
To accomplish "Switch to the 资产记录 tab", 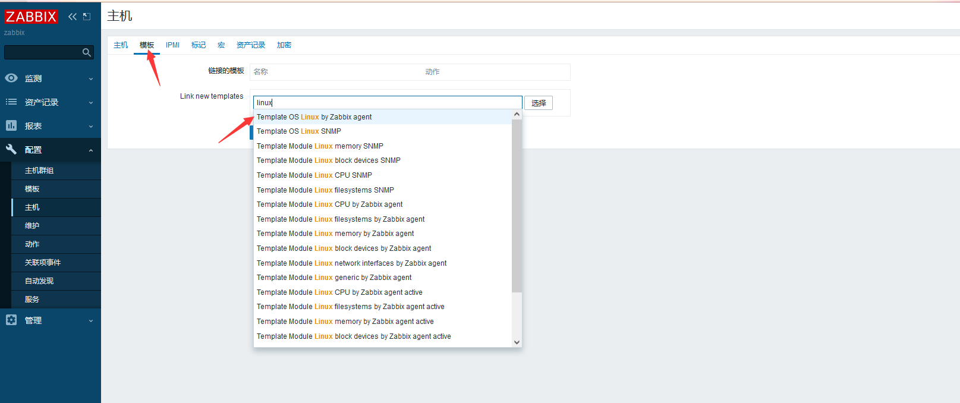I will [251, 45].
